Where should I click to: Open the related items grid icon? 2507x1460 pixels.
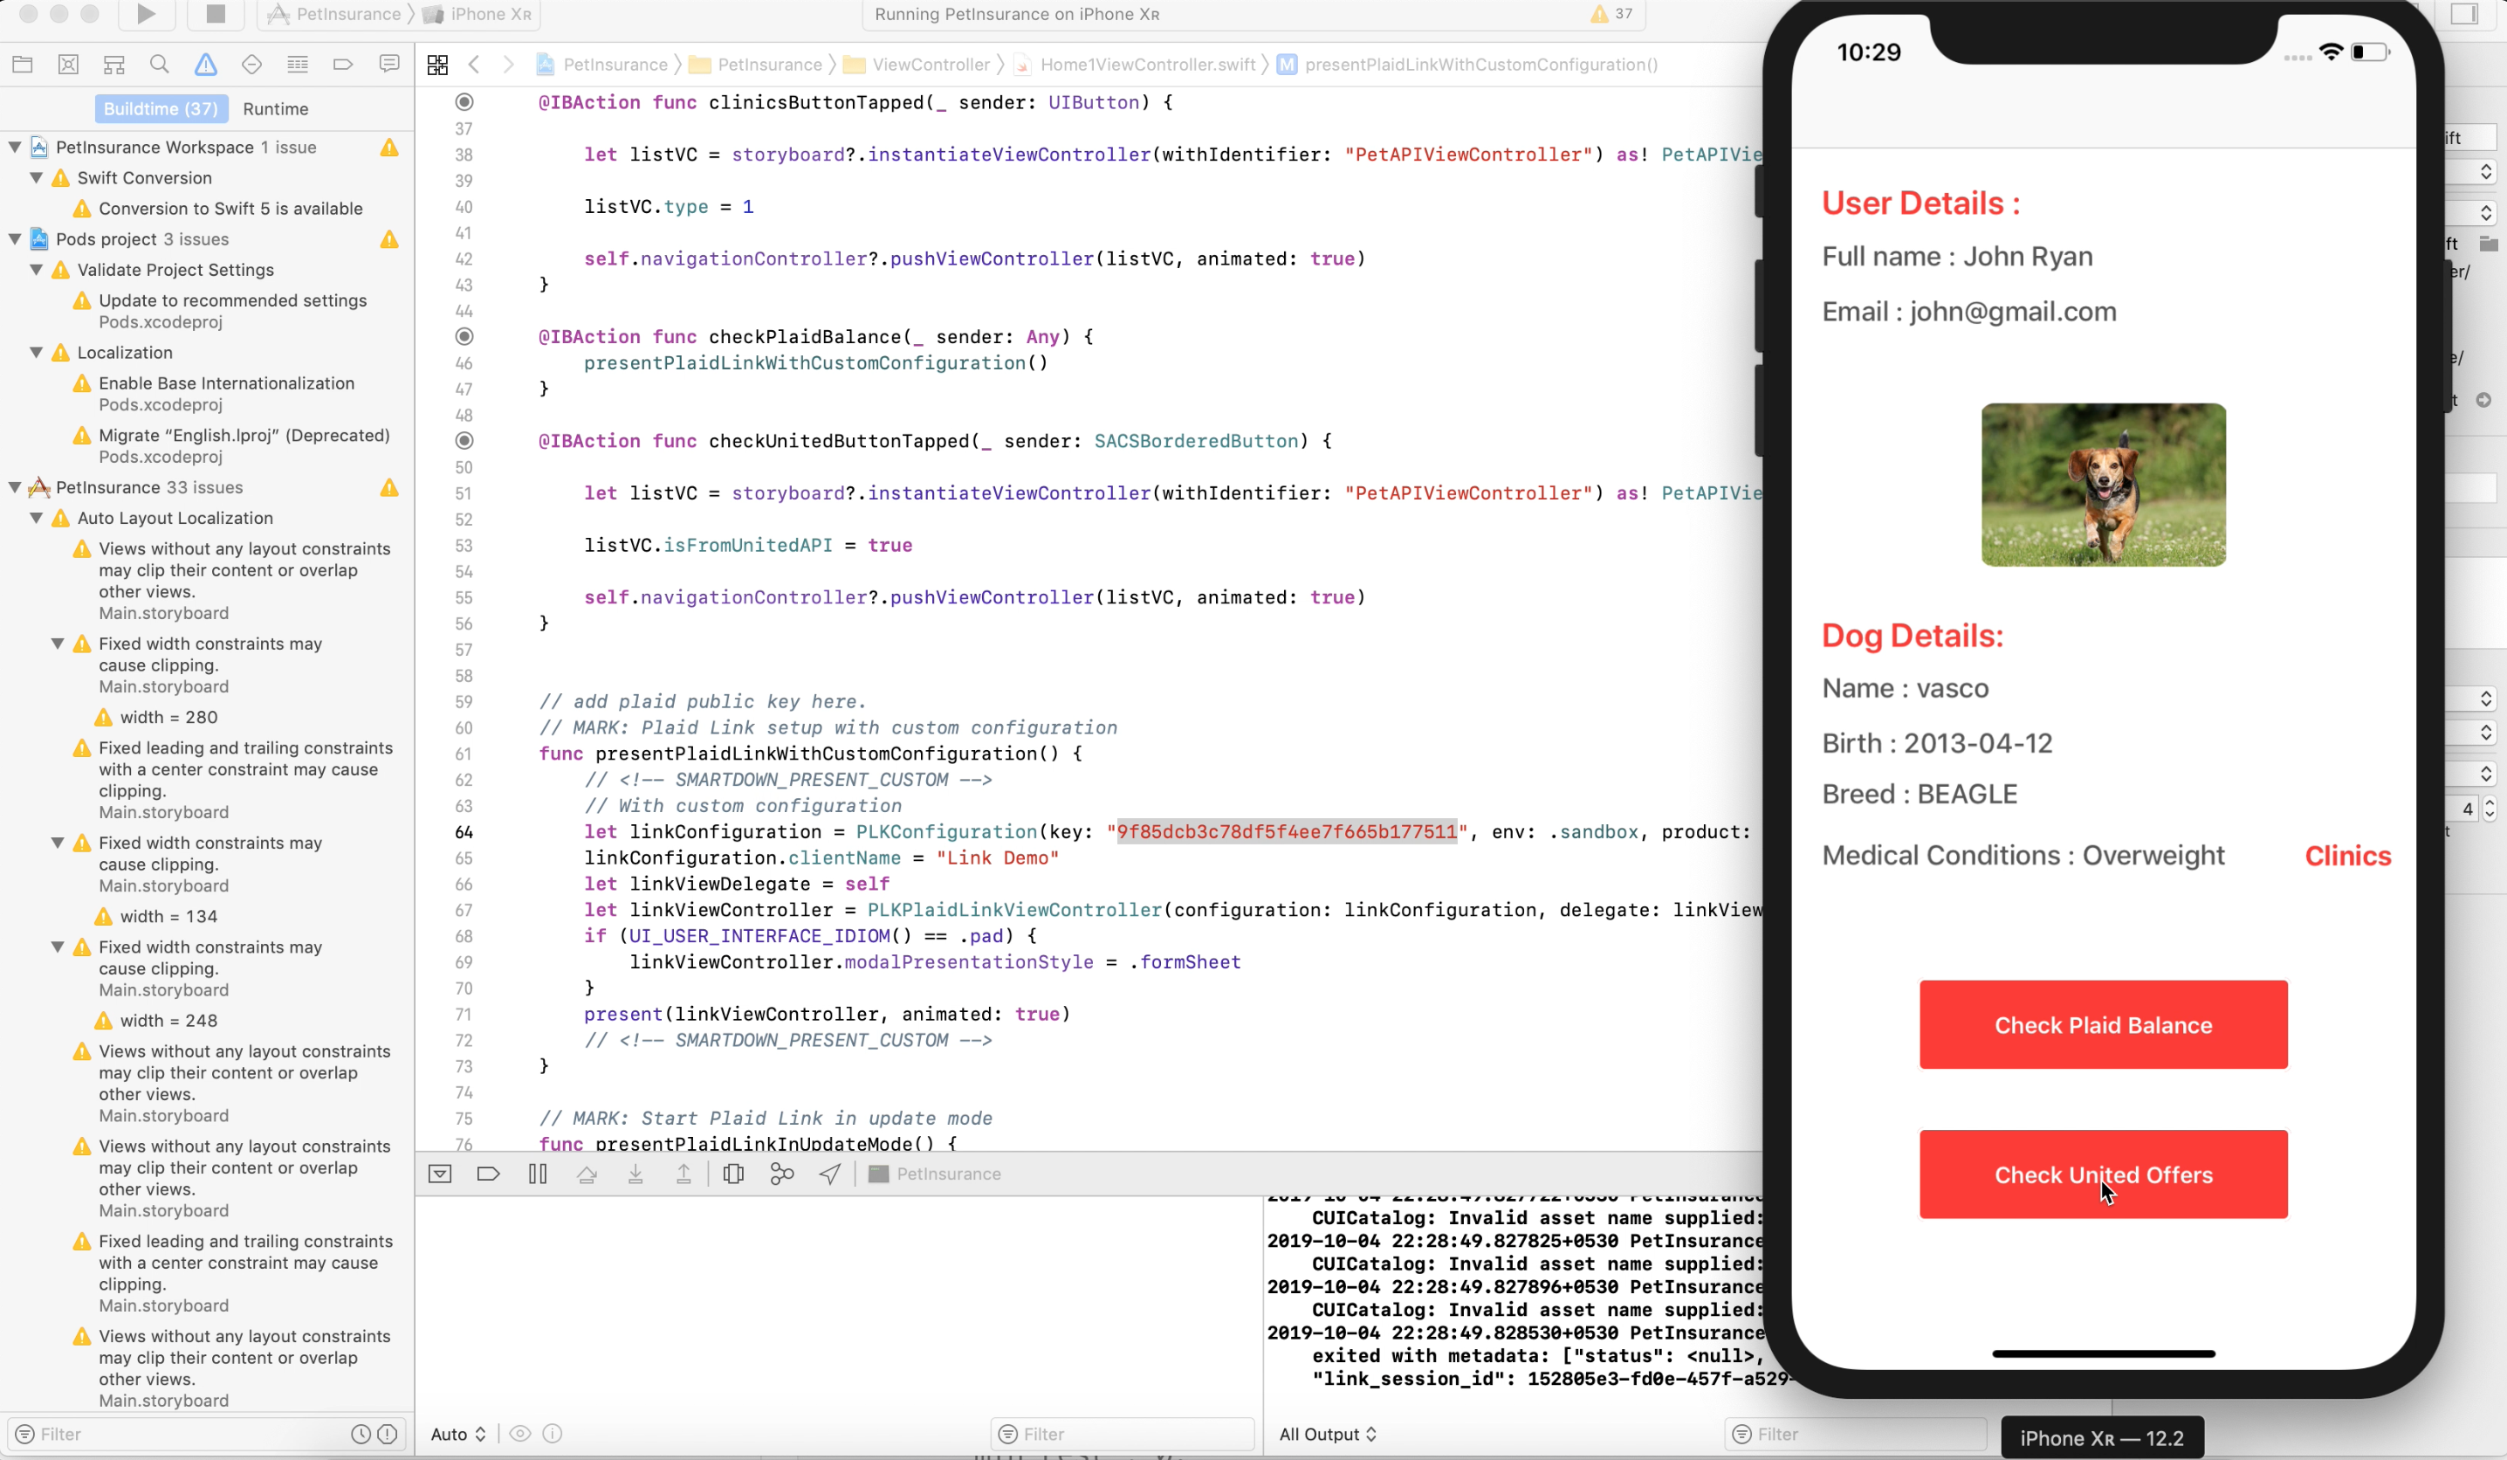coord(436,65)
